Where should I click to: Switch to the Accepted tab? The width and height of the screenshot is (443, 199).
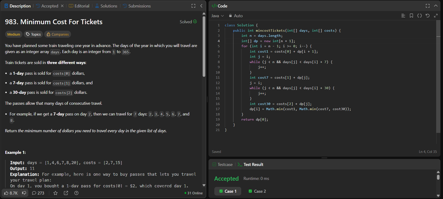tap(47, 6)
